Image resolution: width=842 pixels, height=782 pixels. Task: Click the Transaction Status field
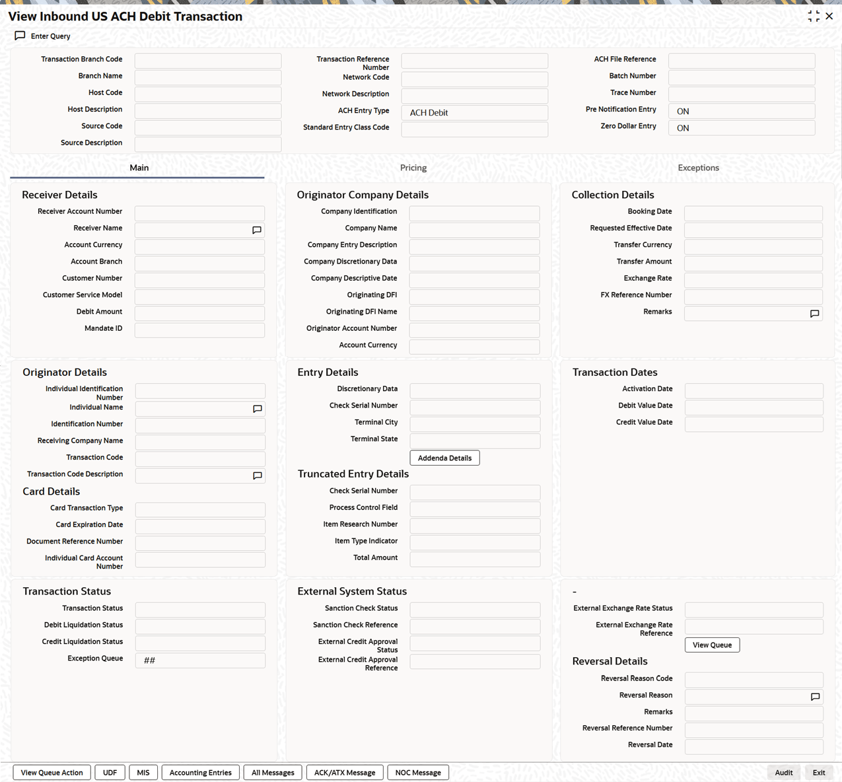[x=200, y=610]
